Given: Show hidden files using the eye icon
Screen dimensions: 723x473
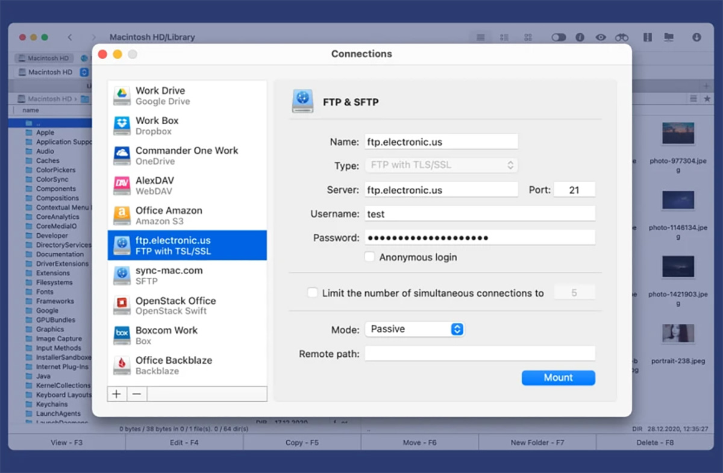Looking at the screenshot, I should 601,37.
